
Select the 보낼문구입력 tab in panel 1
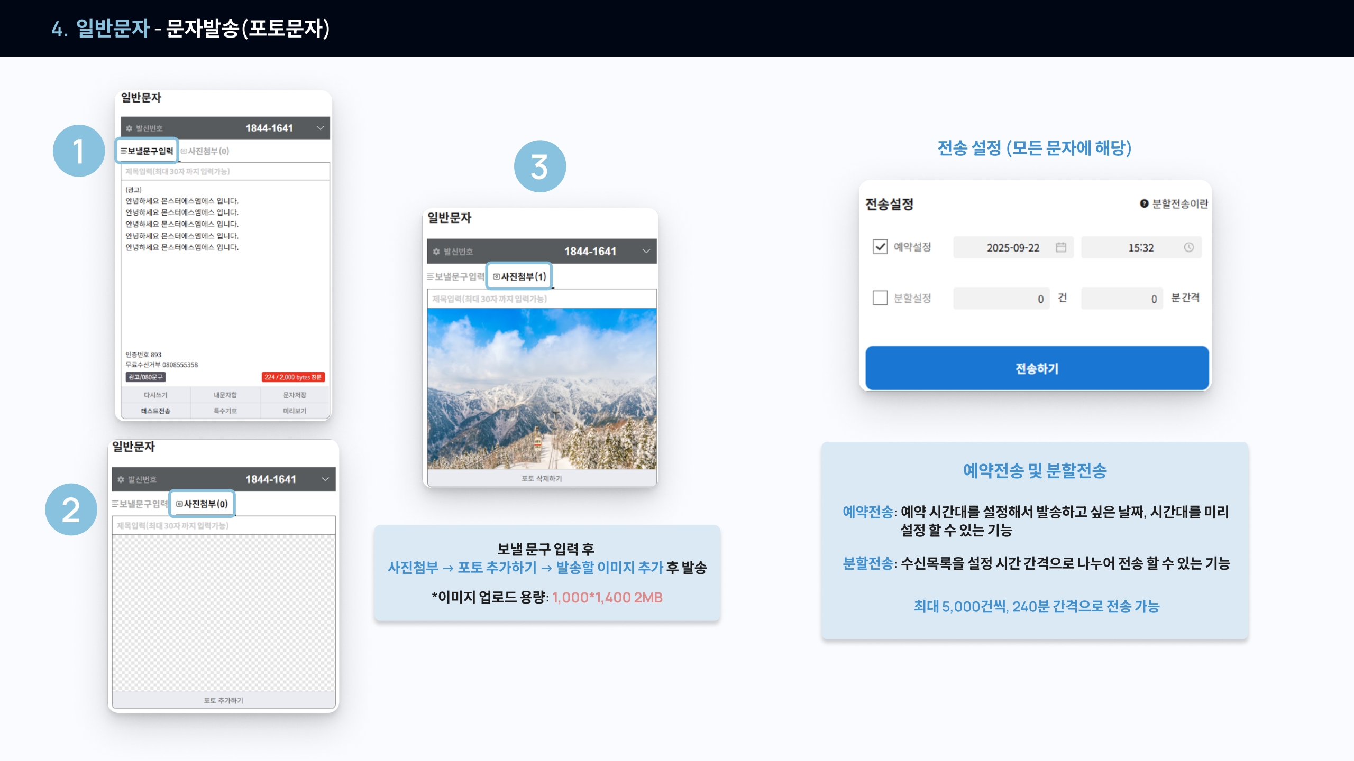147,151
